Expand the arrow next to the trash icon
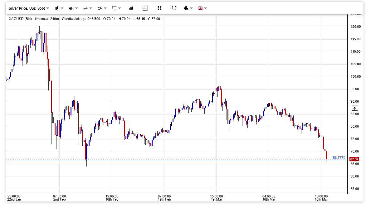 pos(120,8)
